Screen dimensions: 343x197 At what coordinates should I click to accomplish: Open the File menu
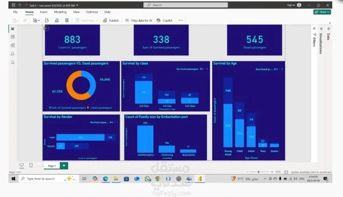pyautogui.click(x=15, y=12)
